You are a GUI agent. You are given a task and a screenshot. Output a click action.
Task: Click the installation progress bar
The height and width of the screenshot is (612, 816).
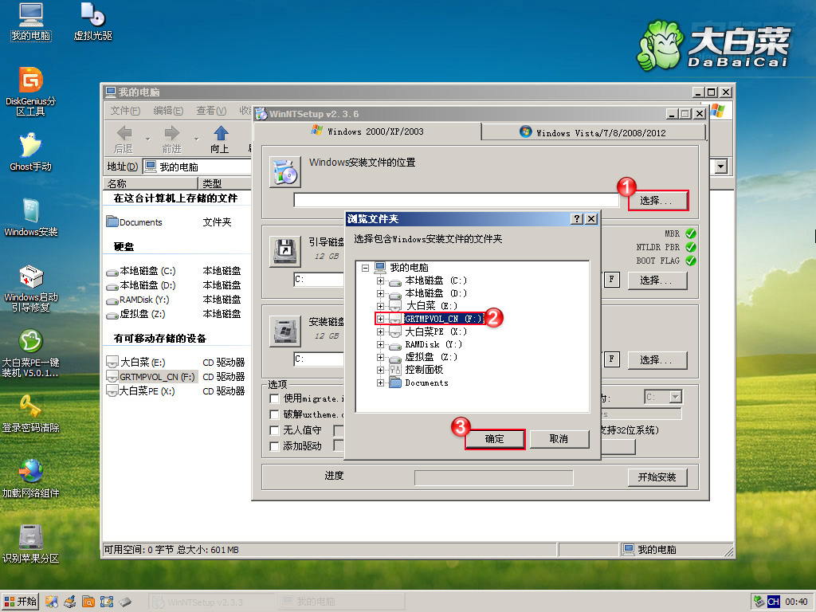493,477
